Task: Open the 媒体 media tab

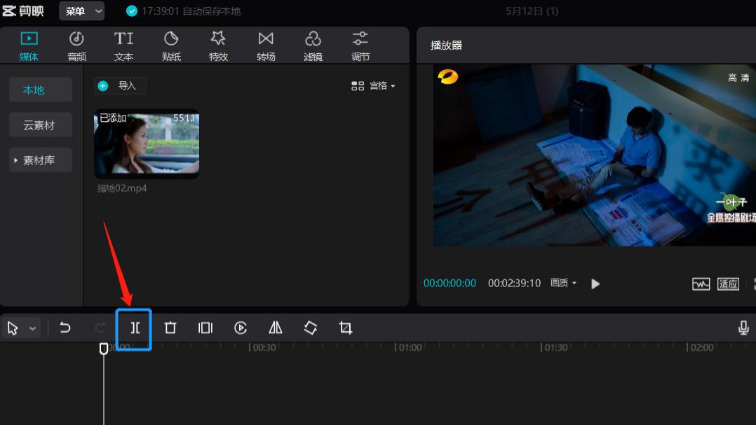Action: (29, 46)
